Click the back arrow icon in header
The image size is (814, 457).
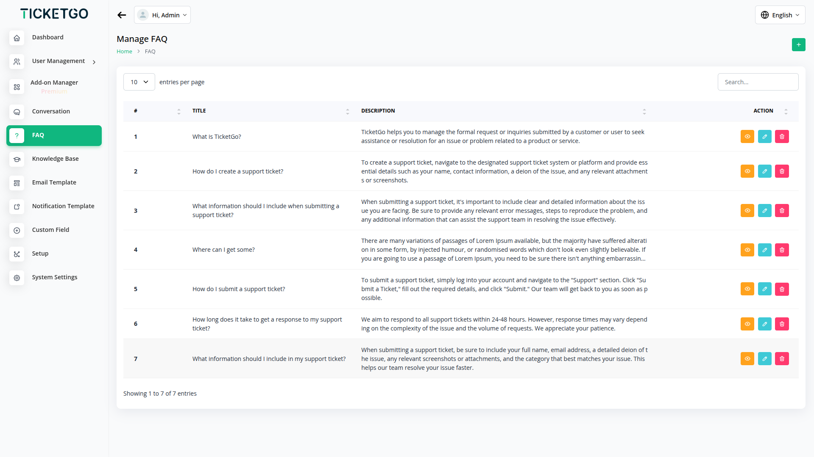[x=122, y=15]
